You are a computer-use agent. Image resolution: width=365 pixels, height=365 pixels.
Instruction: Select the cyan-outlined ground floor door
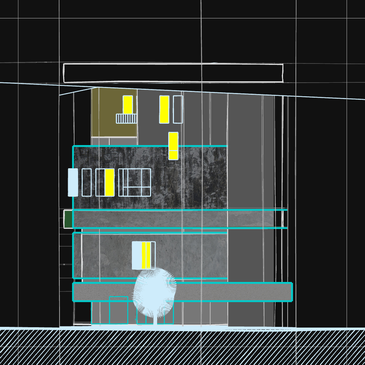point(118,310)
